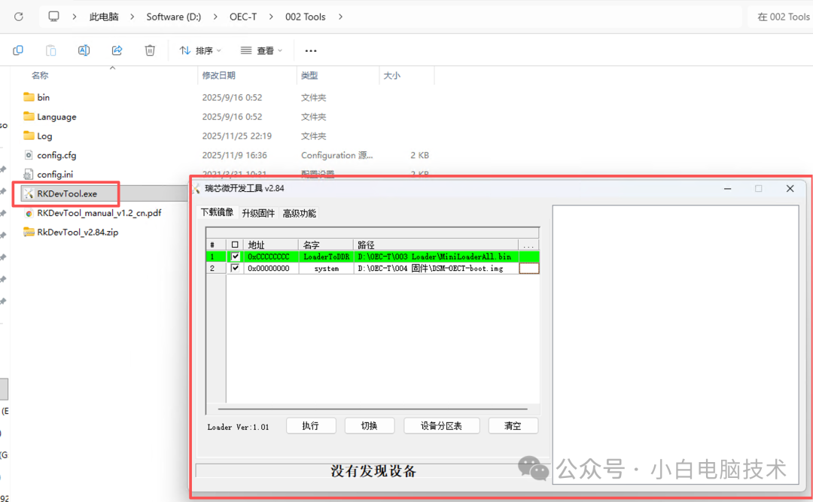Open the 排序 sort dropdown

click(201, 50)
